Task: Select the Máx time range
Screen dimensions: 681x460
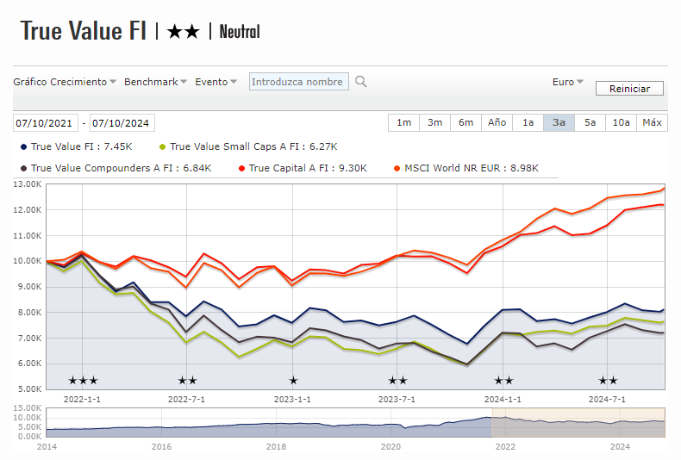Action: tap(652, 122)
